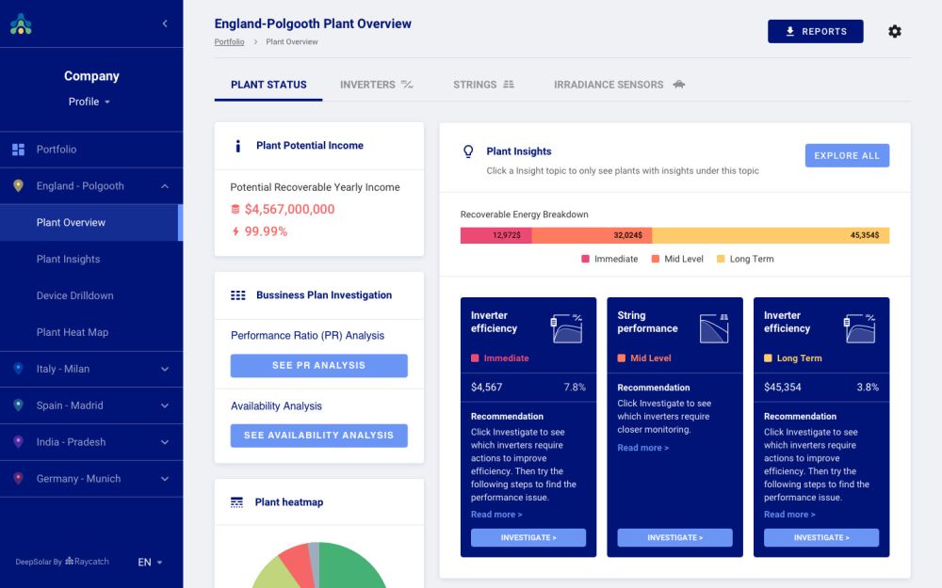The image size is (942, 588).
Task: Open the company Profile dropdown
Action: [x=90, y=102]
